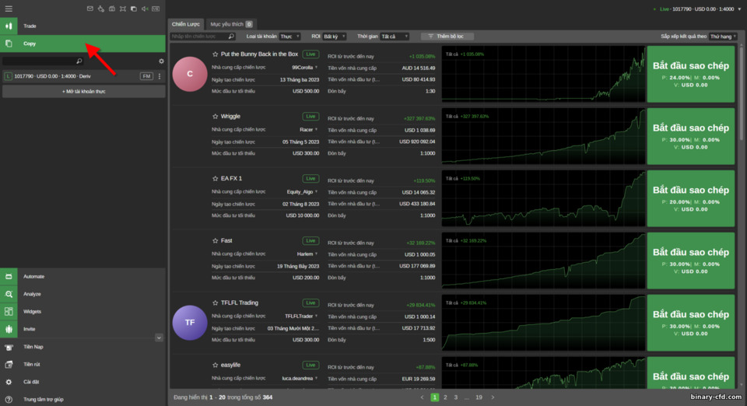Open the Thời gian dropdown

(395, 37)
